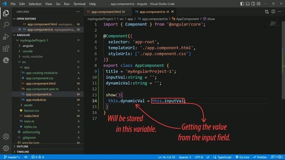This screenshot has width=285, height=160.
Task: Open the Help menu
Action: 93,4
